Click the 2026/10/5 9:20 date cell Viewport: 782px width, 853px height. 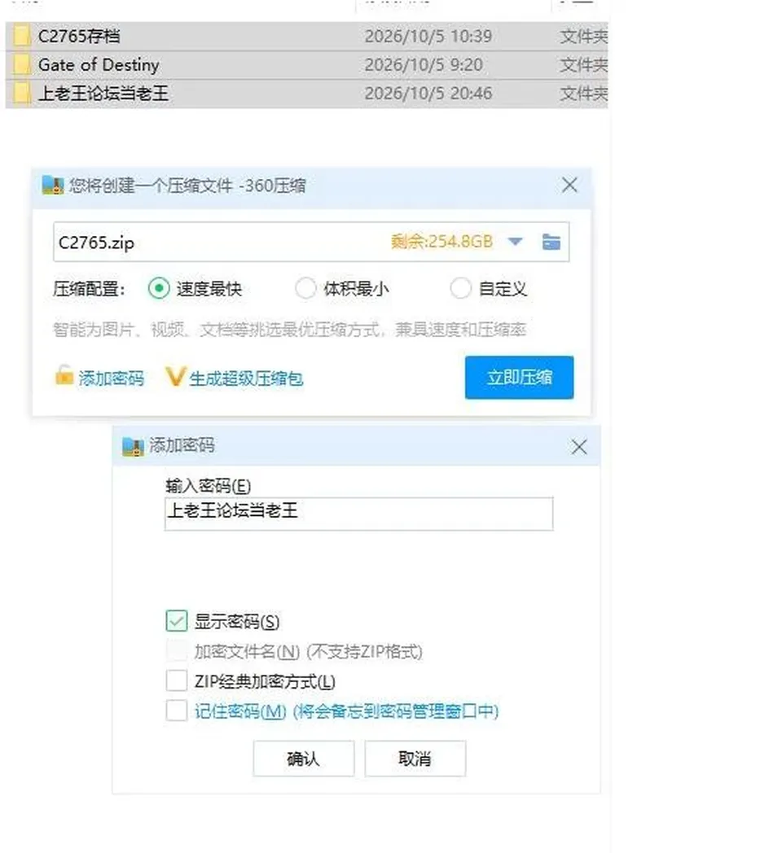tap(424, 65)
